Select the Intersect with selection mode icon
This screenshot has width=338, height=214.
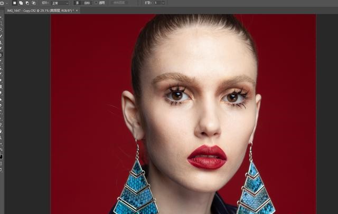[x=34, y=3]
